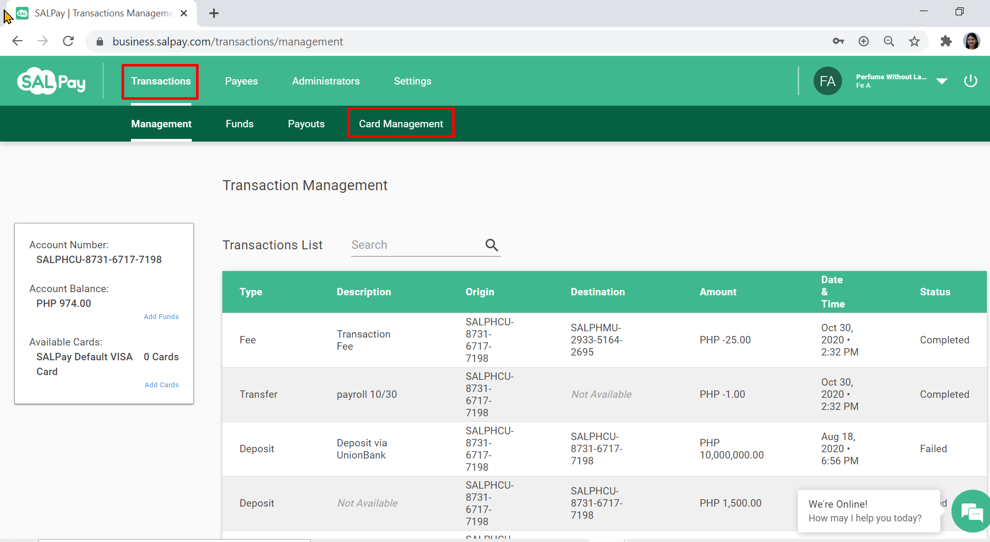The width and height of the screenshot is (990, 542).
Task: Click the PHP 1,500.00 amount
Action: pos(731,503)
